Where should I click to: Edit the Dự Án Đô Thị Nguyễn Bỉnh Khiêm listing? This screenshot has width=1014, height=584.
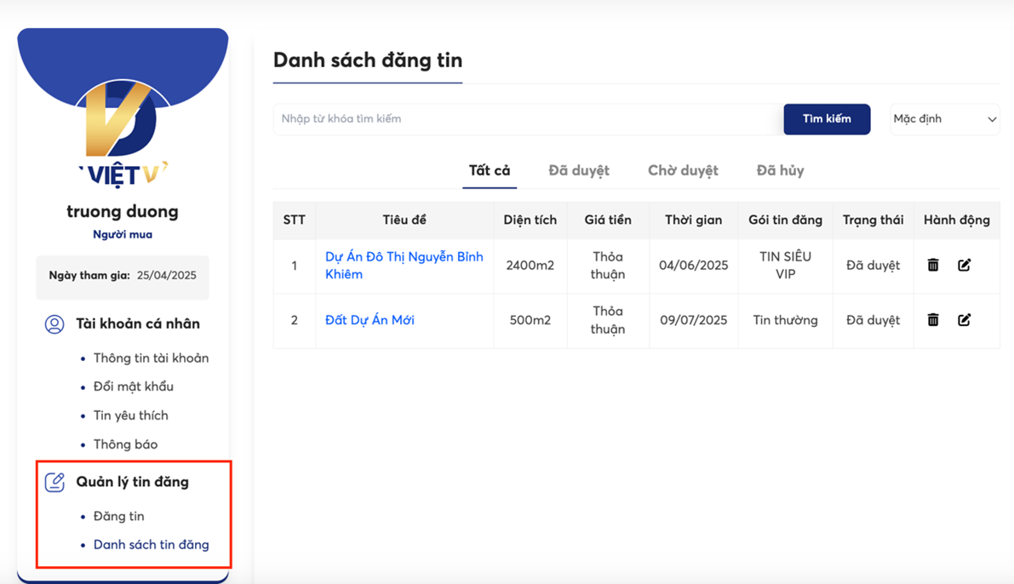(964, 265)
